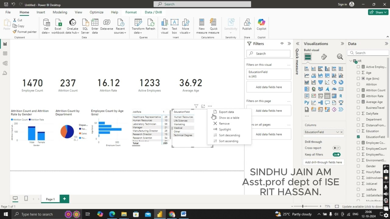Turn off Keep all filters switch
This screenshot has width=390, height=219.
pos(337,155)
